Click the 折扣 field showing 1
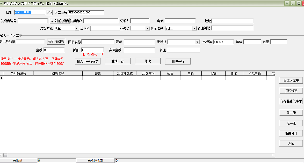Viewport: 304px width, 163px height. pos(92,50)
